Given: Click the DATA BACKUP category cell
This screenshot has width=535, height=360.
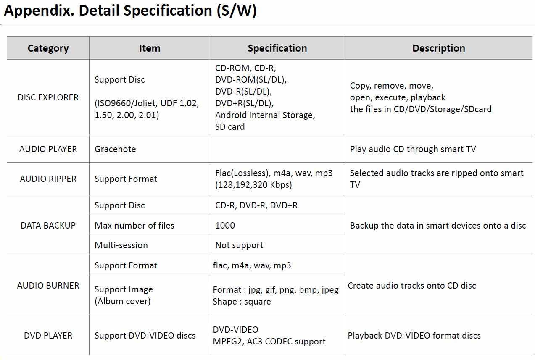Looking at the screenshot, I should click(48, 226).
